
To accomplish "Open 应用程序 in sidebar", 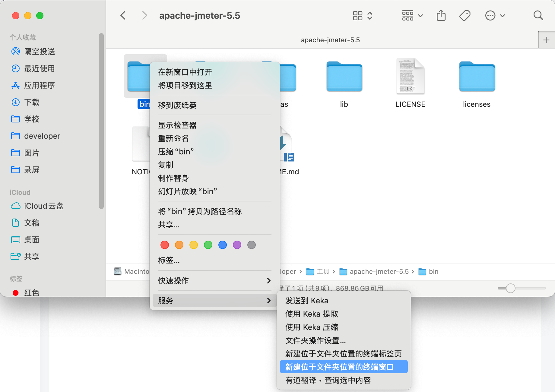I will click(33, 85).
